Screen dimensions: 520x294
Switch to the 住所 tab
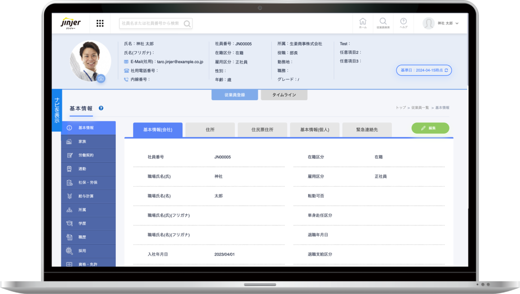tap(210, 130)
